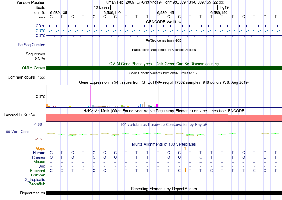Click the Rhesus species label

pyautogui.click(x=39, y=157)
